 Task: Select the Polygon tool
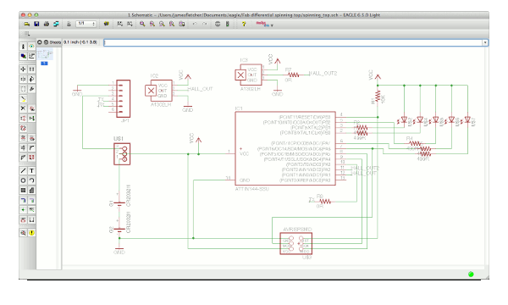coord(31,191)
